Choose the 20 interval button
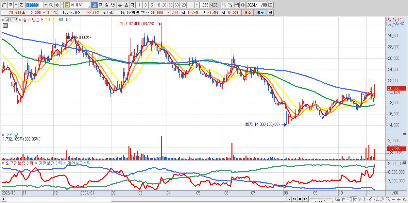Screen dimensions: 408x203 coord(164,5)
